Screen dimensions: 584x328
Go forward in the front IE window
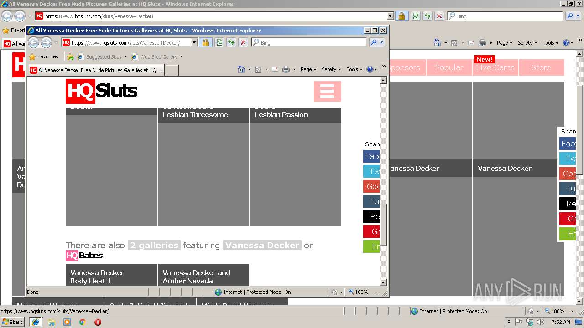point(46,43)
